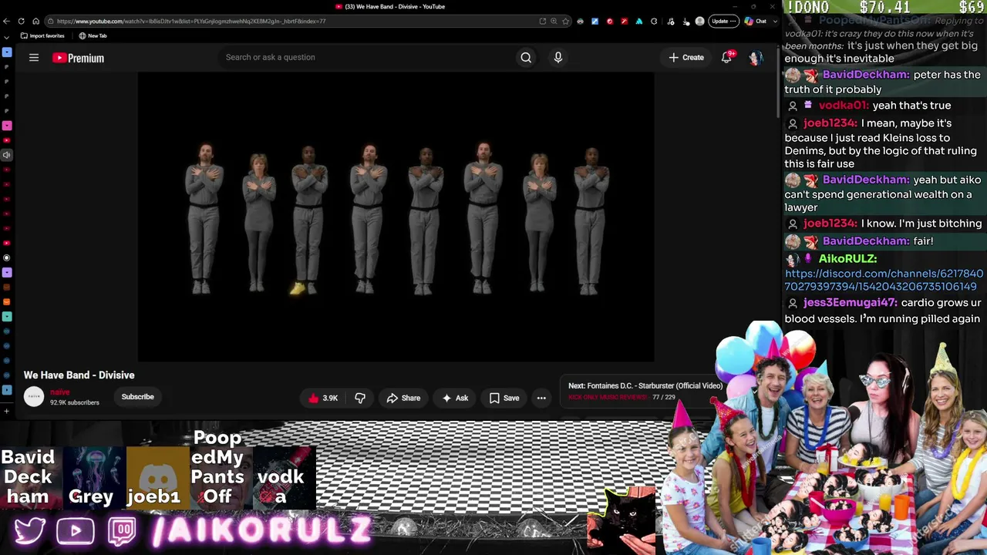Open more actions for the video
The width and height of the screenshot is (987, 555).
pyautogui.click(x=541, y=398)
